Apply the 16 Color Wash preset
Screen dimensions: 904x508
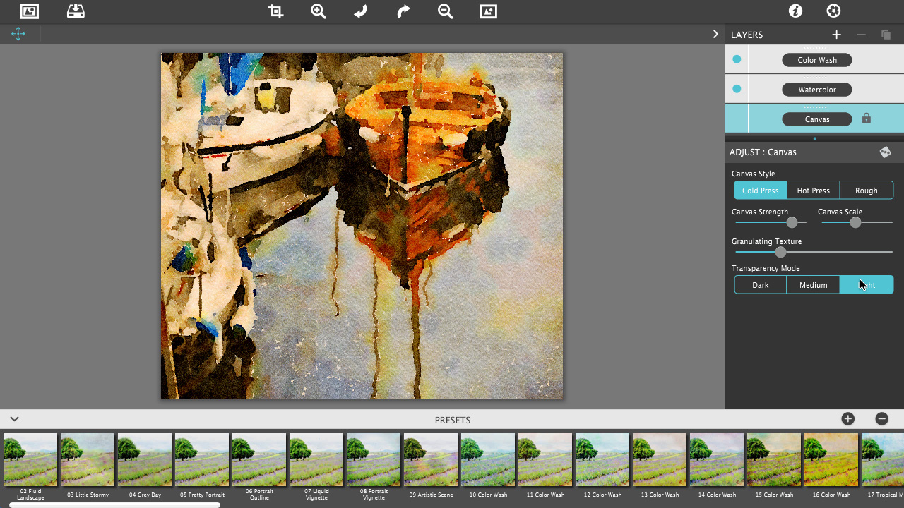click(831, 459)
